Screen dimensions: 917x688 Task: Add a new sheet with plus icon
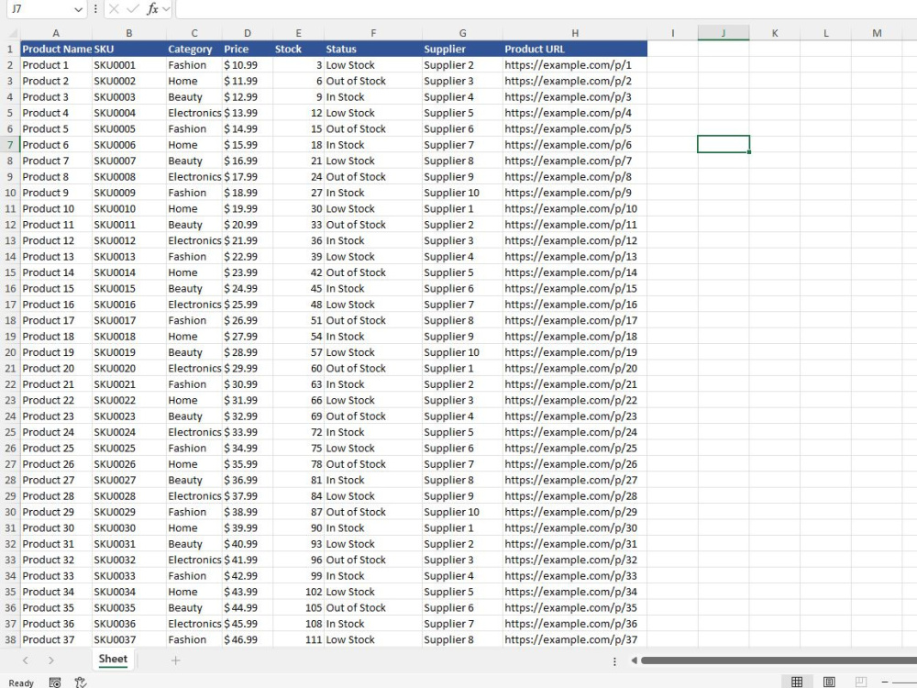175,660
